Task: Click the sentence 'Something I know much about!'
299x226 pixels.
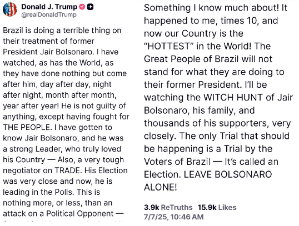Action: [x=212, y=8]
